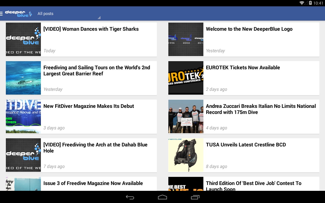Image resolution: width=325 pixels, height=203 pixels.
Task: Tap the battery status icon
Action: coord(310,3)
